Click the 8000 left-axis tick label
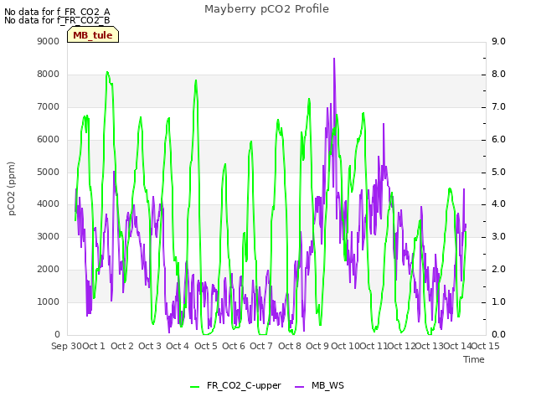The width and height of the screenshot is (536, 402). click(x=49, y=75)
